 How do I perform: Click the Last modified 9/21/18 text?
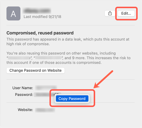[x=42, y=17]
